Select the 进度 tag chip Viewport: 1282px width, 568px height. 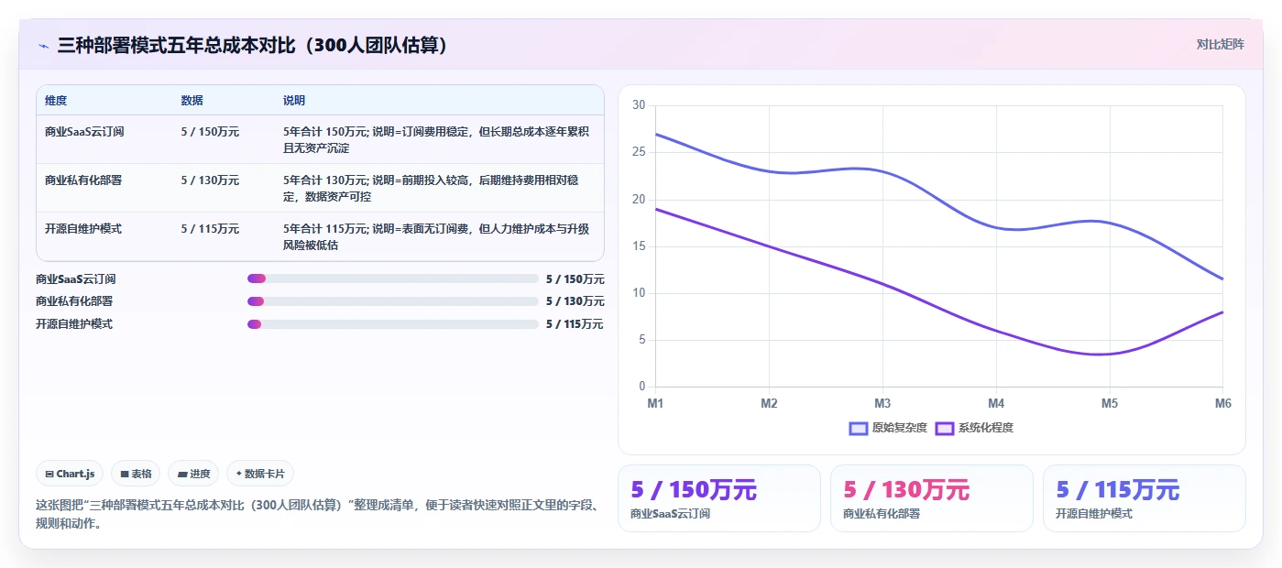coord(193,474)
